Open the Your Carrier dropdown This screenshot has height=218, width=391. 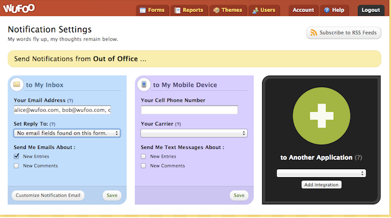click(x=194, y=133)
